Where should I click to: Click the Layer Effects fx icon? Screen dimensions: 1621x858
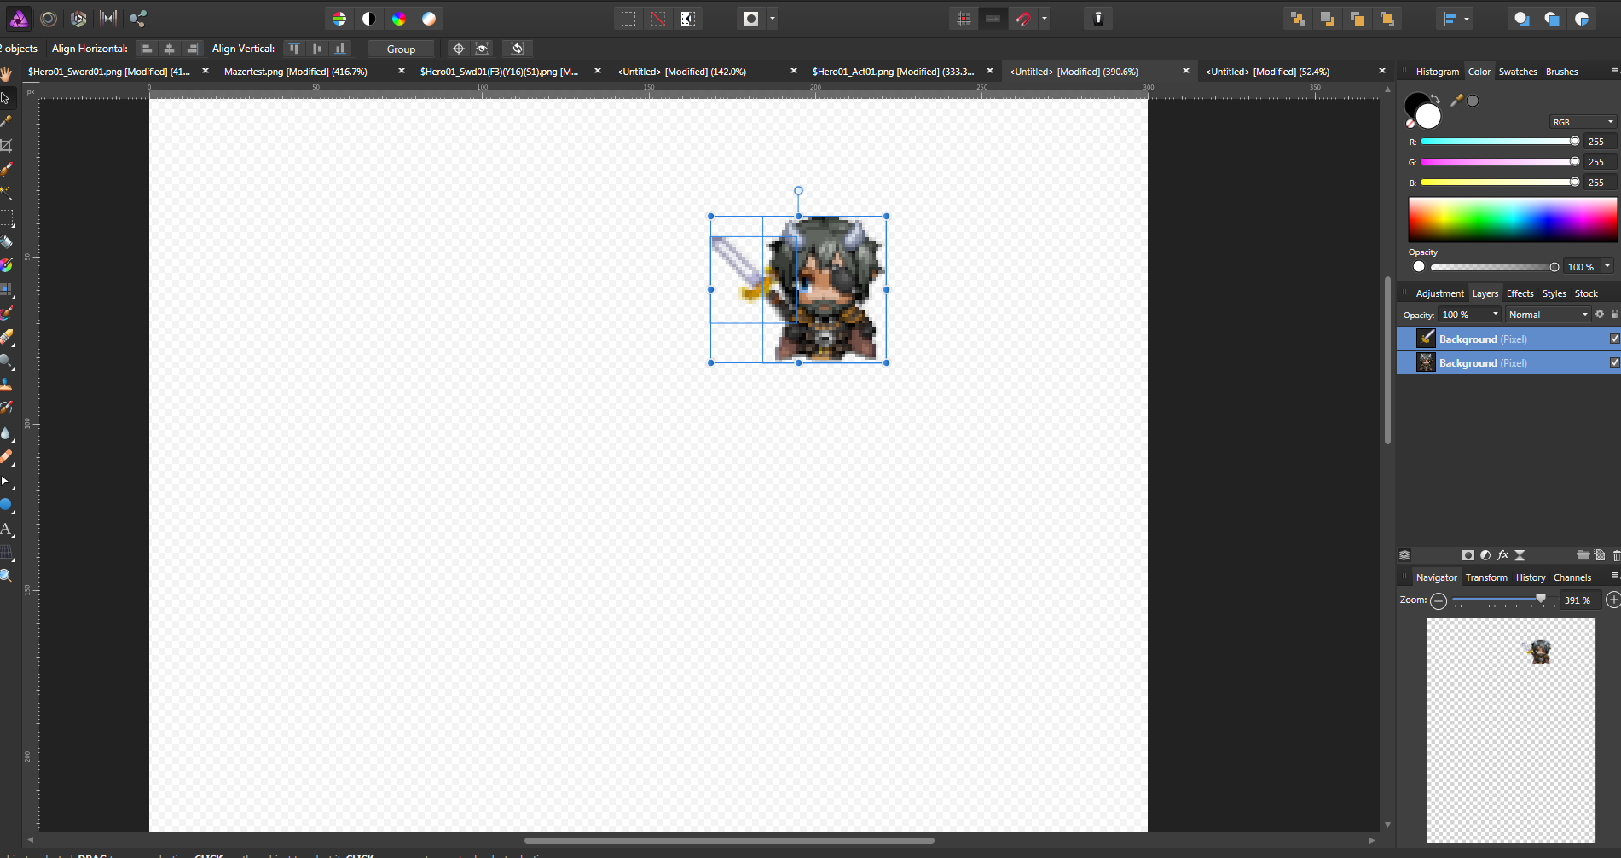coord(1502,555)
